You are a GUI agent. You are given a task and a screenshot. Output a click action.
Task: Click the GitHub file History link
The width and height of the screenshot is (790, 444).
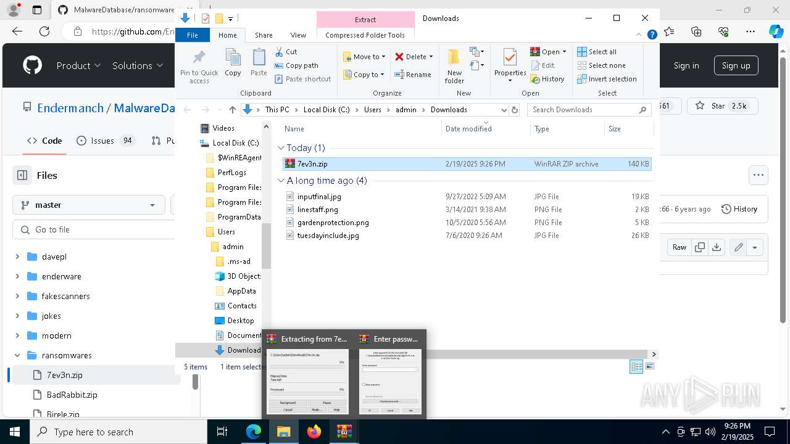[739, 209]
